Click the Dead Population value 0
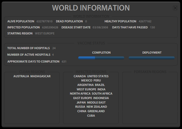Viewport: 182px width, 129px height. (86, 21)
